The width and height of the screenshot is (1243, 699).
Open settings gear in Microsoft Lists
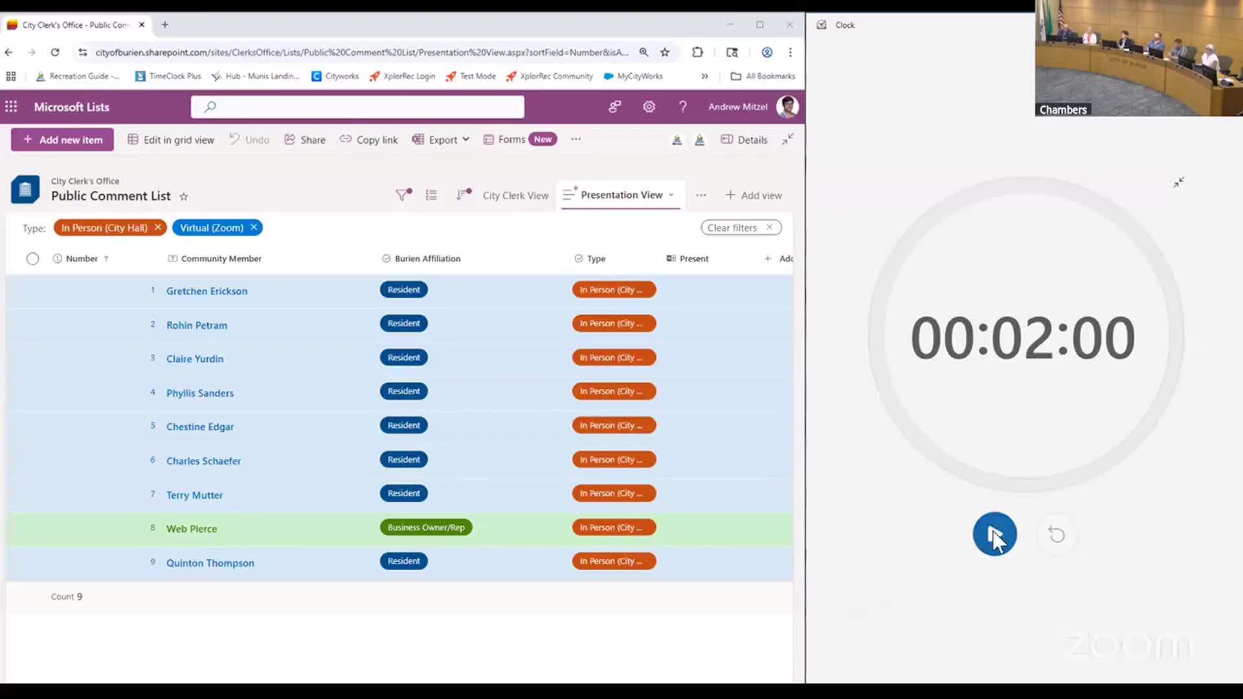649,107
